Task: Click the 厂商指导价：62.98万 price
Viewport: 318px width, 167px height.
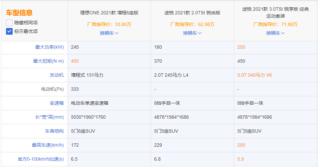Action: (192, 24)
